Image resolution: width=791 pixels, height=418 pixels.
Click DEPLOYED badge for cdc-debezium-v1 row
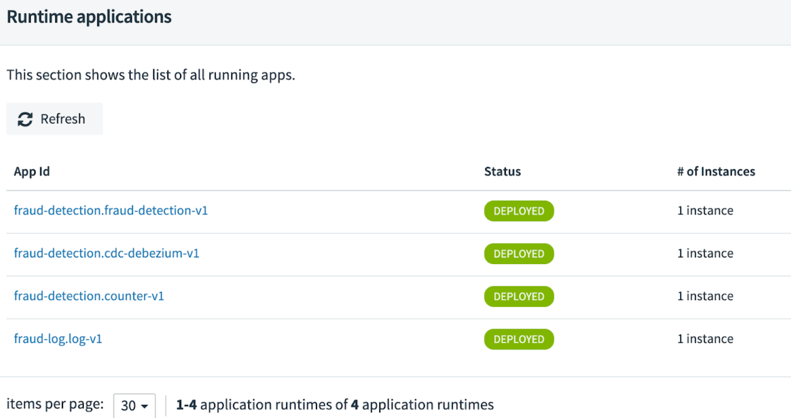pos(519,254)
